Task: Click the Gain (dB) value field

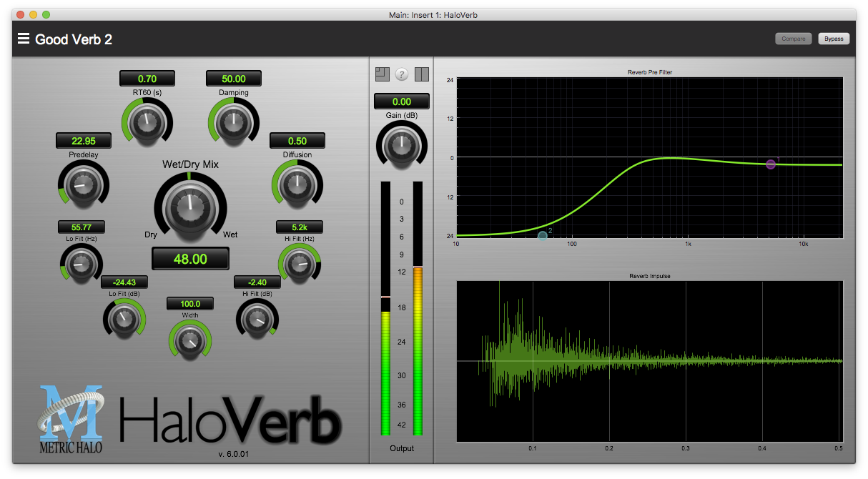Action: pos(402,101)
